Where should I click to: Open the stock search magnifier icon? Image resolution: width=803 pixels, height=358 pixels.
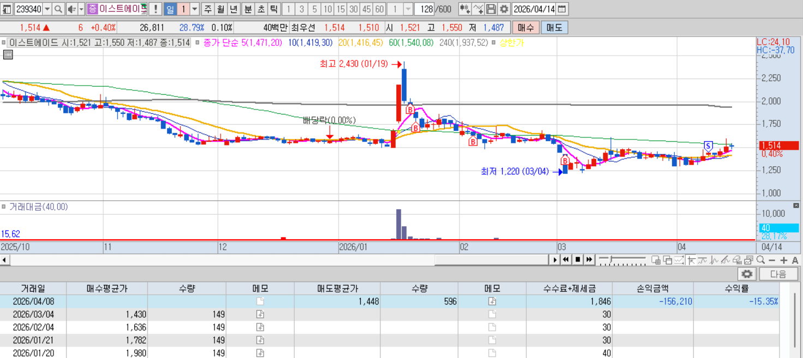[58, 9]
